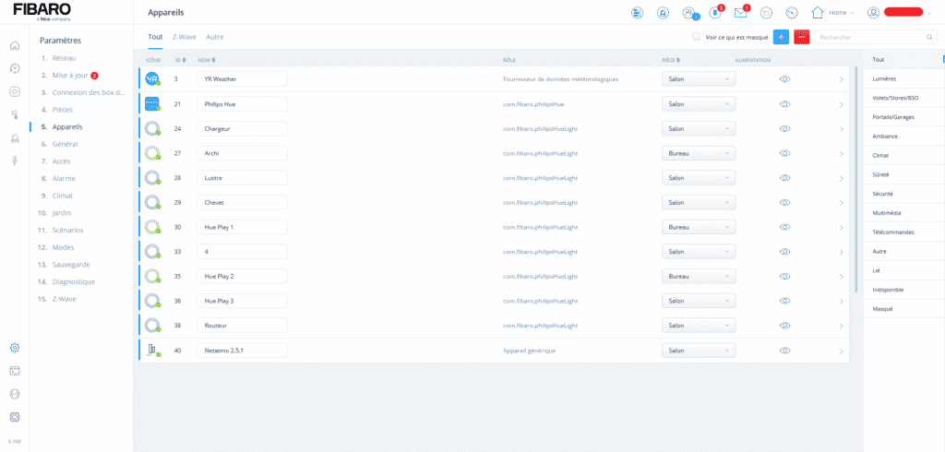Toggle visibility eye for Lustre

784,178
